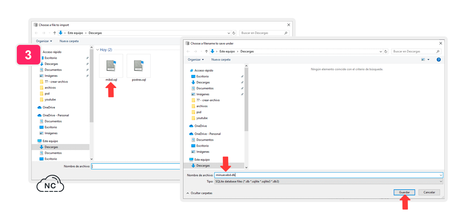Collapse folders with Ocultar carpetas
476x220 pixels.
click(x=199, y=193)
